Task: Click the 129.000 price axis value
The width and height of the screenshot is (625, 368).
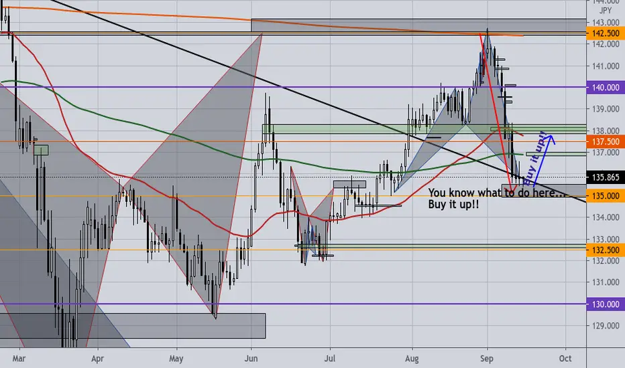Action: (x=606, y=326)
